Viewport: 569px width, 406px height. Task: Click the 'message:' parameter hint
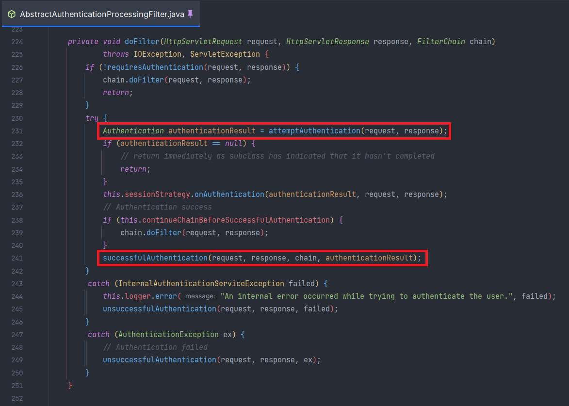(200, 296)
